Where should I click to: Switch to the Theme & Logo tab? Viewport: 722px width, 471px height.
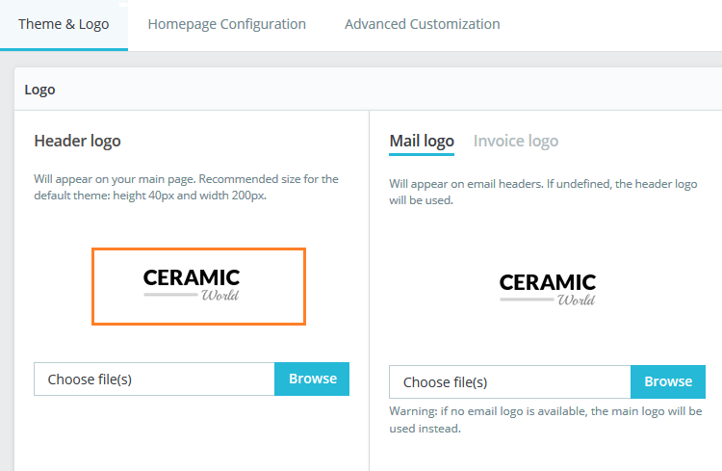64,24
